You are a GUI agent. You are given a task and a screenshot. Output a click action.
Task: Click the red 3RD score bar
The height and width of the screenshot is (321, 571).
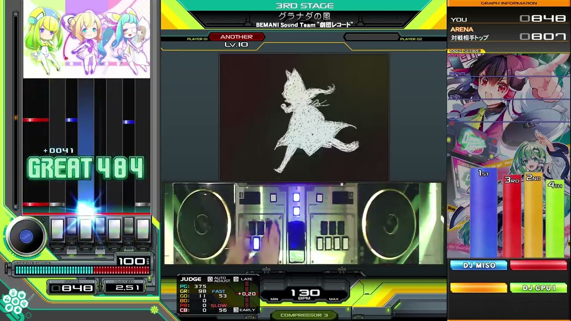coord(512,217)
